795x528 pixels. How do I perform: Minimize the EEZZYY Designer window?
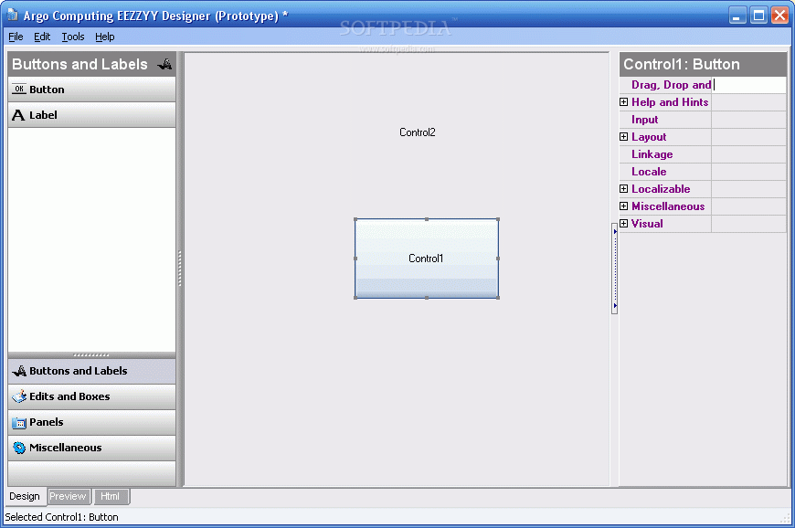(737, 16)
